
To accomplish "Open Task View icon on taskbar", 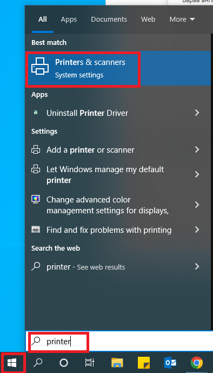I will pyautogui.click(x=90, y=363).
